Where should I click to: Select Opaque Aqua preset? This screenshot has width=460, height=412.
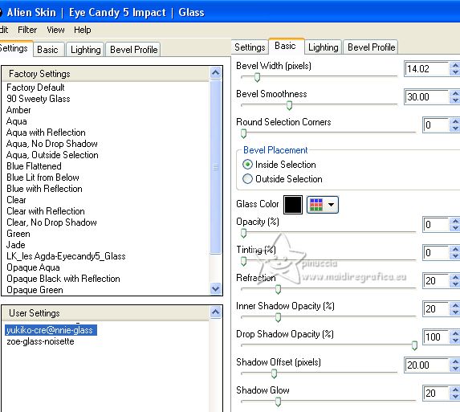tap(33, 267)
